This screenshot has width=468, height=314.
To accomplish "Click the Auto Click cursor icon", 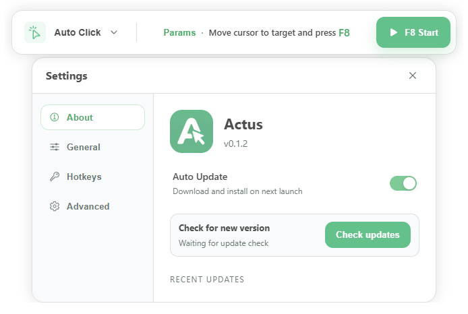I will (35, 32).
